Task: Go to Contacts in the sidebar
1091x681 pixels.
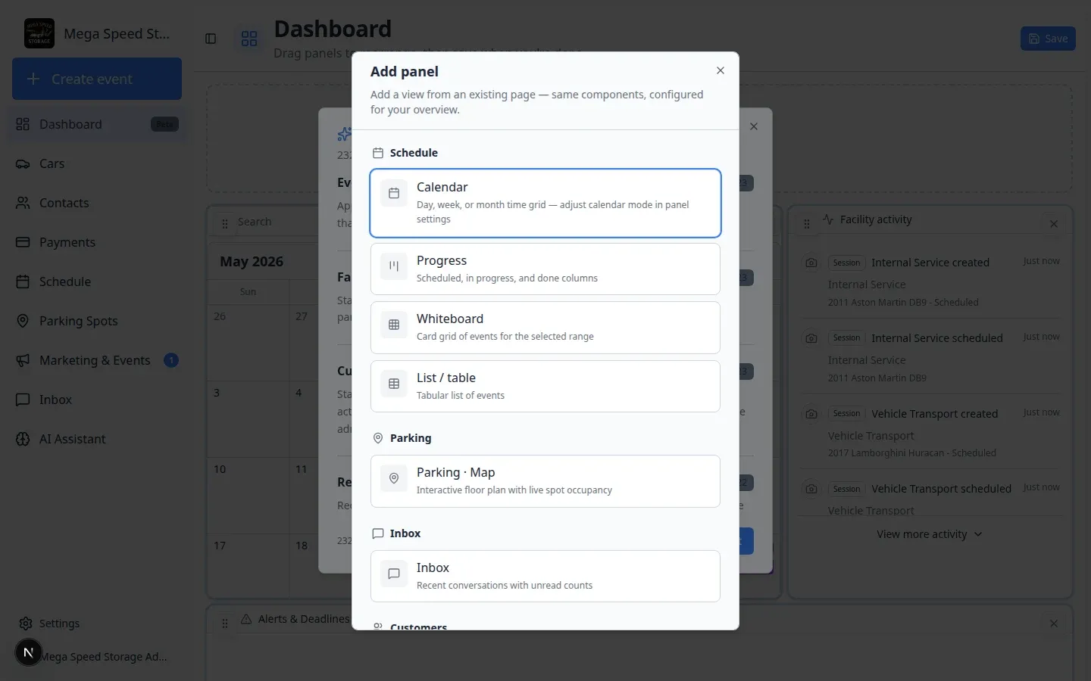Action: [97, 203]
